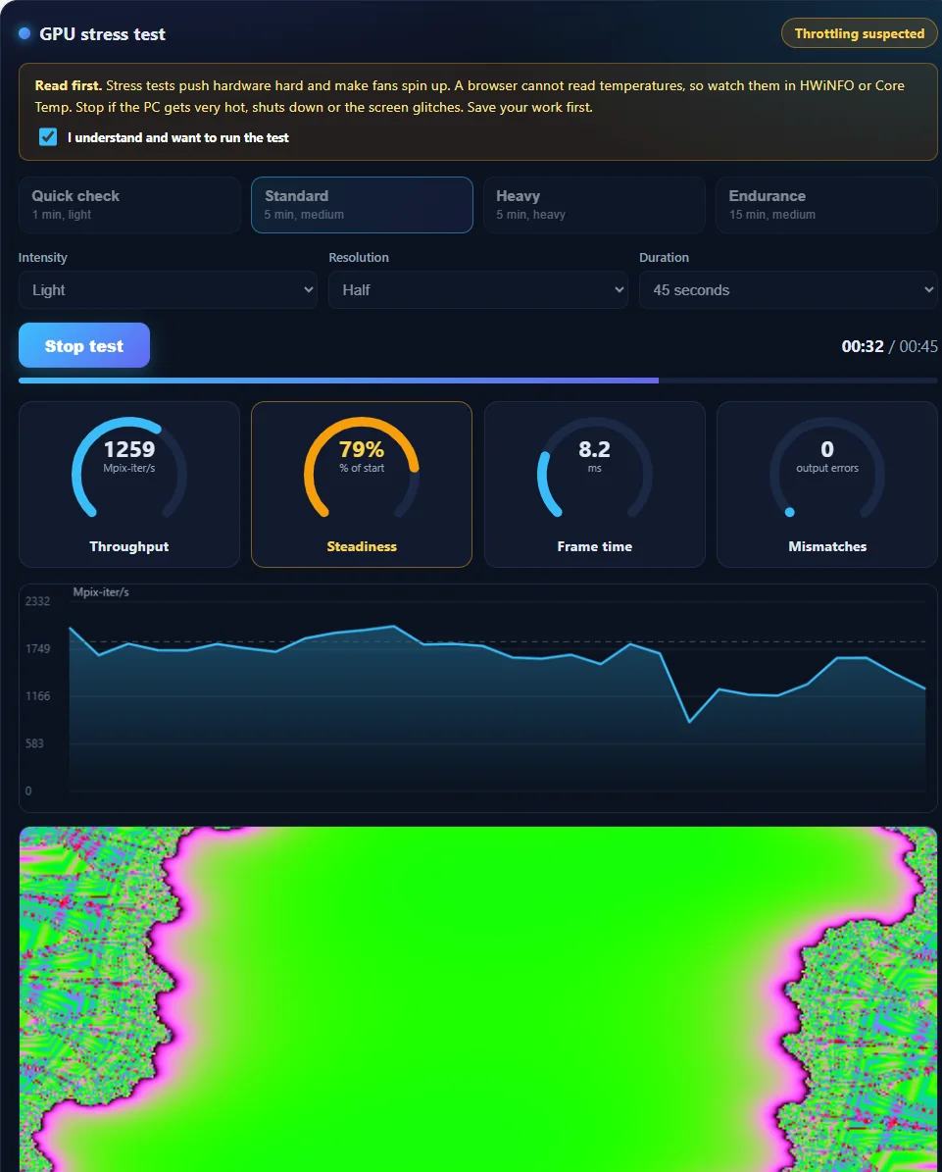Click the blue status dot beside the title
Screen dimensions: 942x1172
pos(25,33)
